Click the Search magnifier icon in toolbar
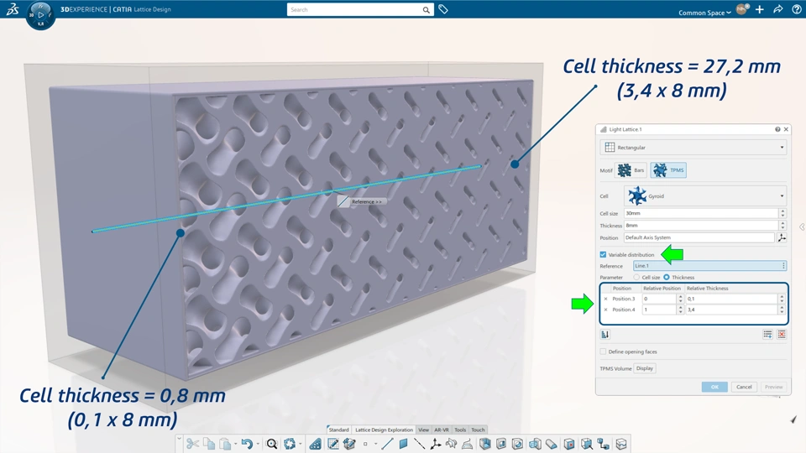 (x=272, y=444)
